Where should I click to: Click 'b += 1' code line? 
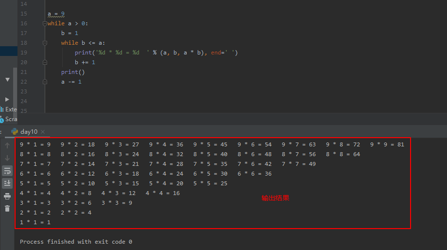coord(85,62)
